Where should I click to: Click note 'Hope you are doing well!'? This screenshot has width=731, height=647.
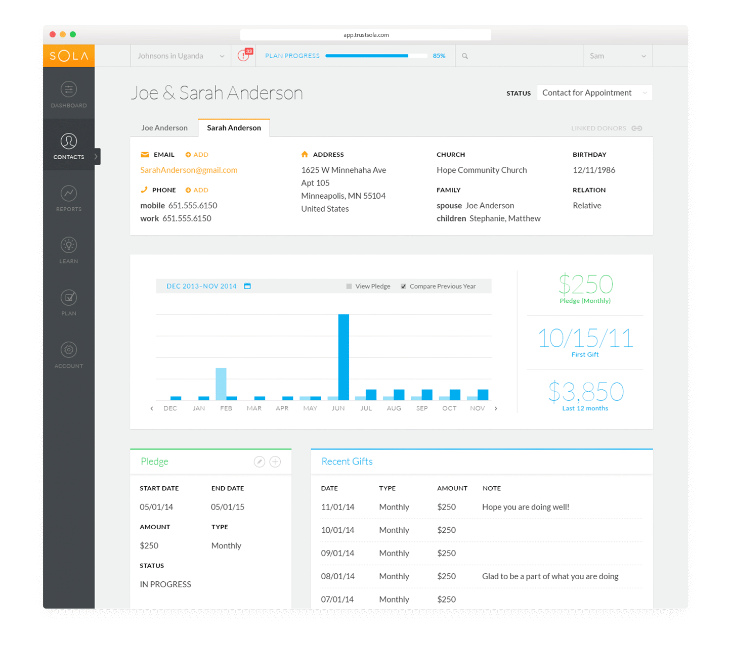pyautogui.click(x=526, y=507)
